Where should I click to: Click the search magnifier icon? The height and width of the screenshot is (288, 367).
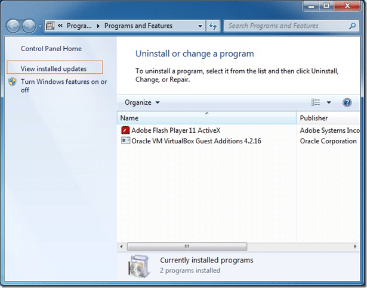[353, 26]
